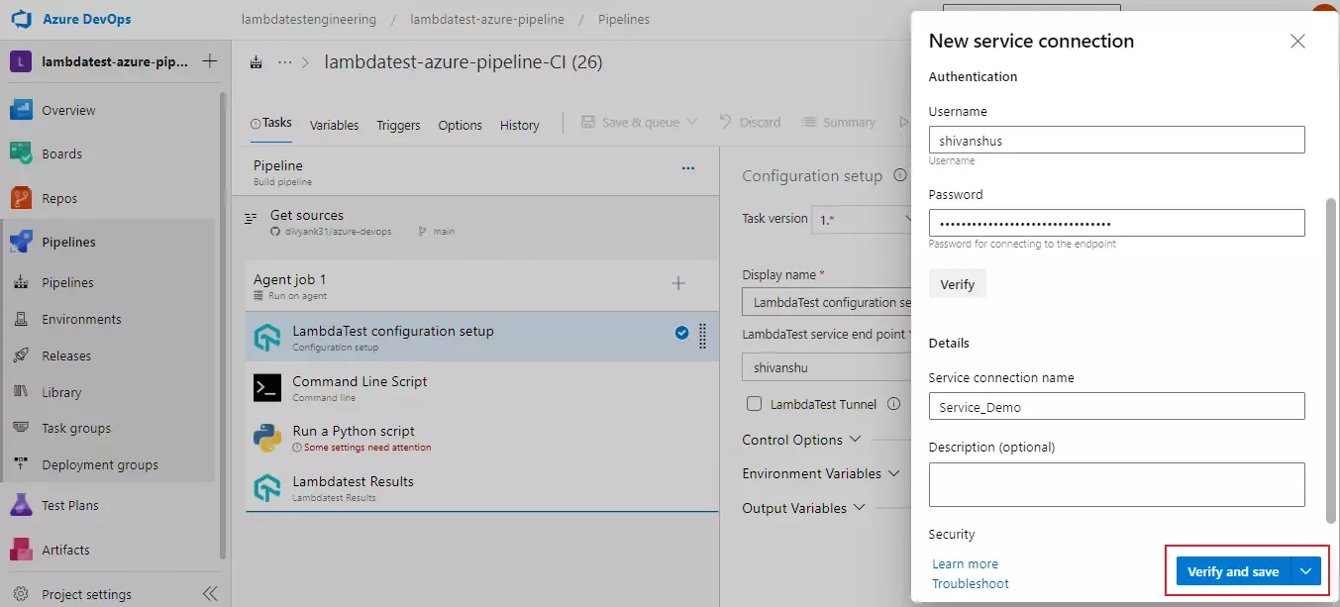This screenshot has height=607, width=1340.
Task: Open the History tab
Action: pyautogui.click(x=519, y=125)
